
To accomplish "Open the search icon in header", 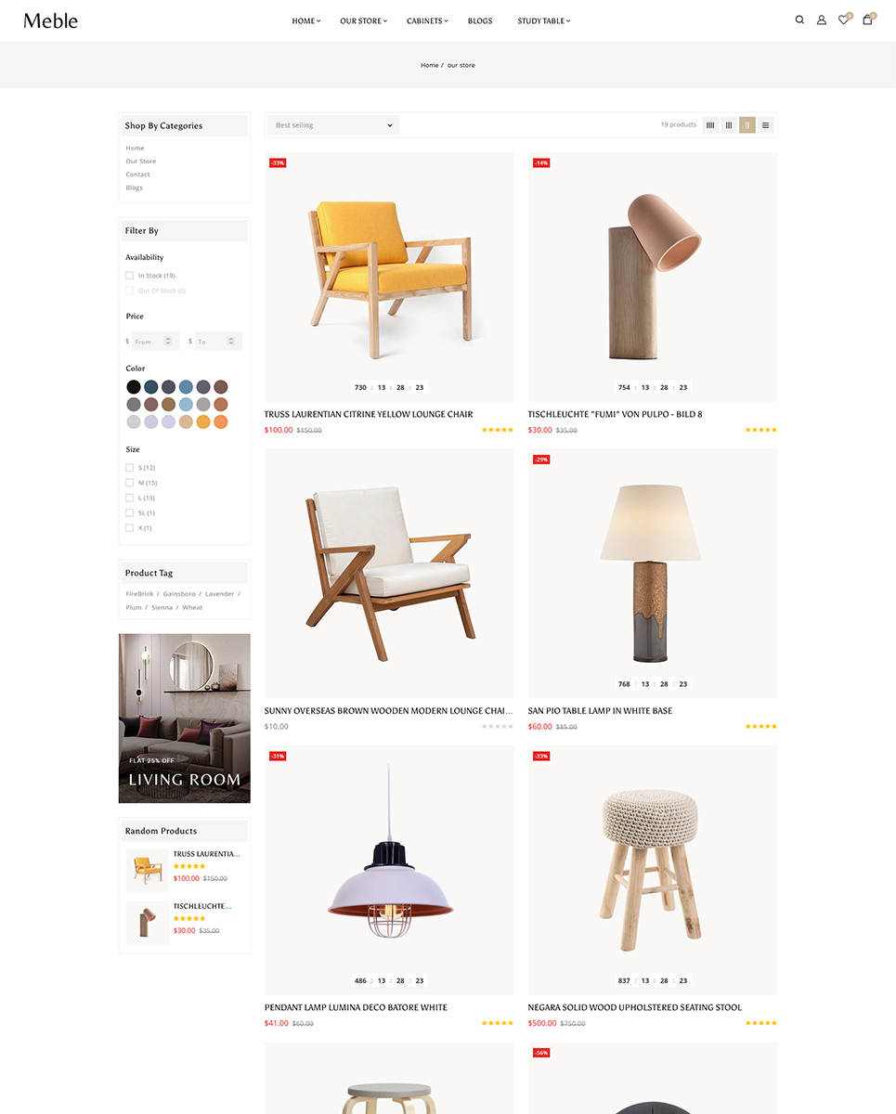I will [x=799, y=19].
